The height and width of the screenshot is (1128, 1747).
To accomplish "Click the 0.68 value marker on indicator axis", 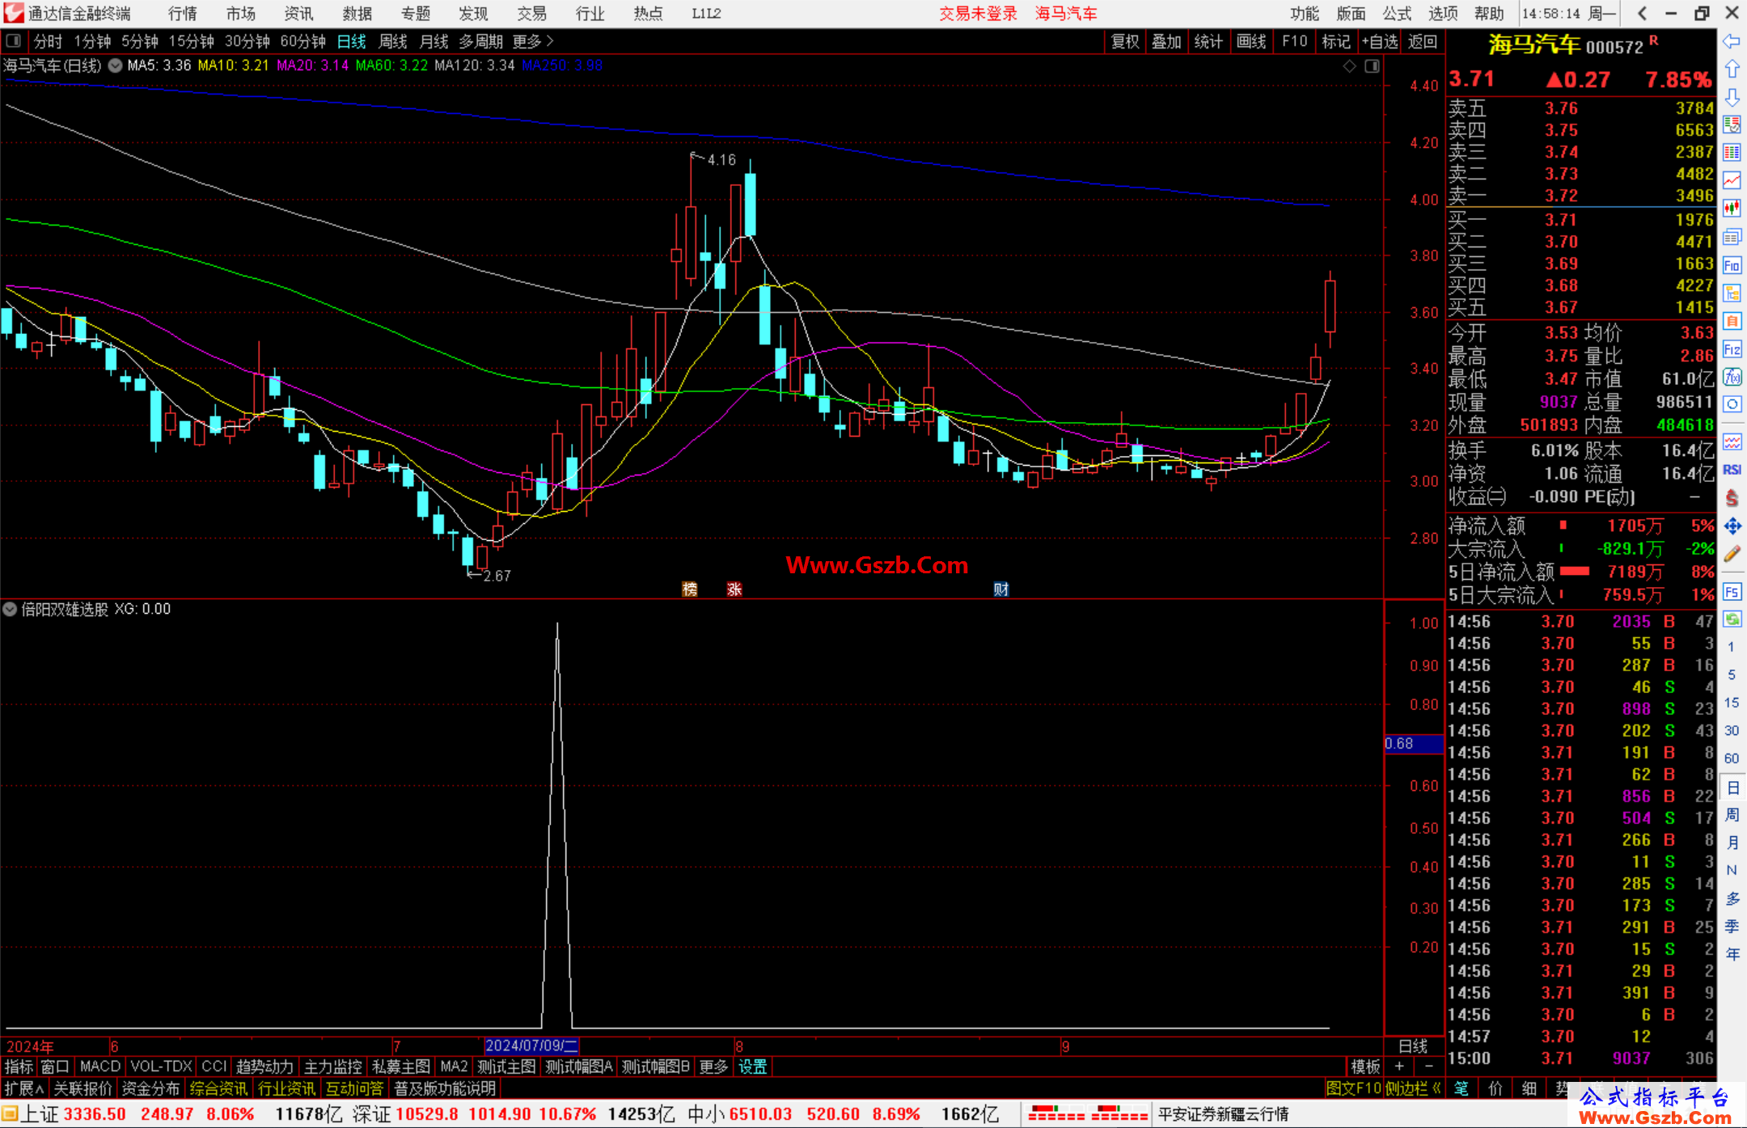I will (1414, 744).
